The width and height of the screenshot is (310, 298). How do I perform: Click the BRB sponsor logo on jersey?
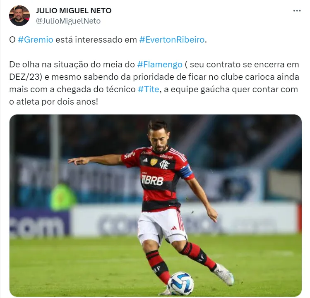tap(152, 180)
